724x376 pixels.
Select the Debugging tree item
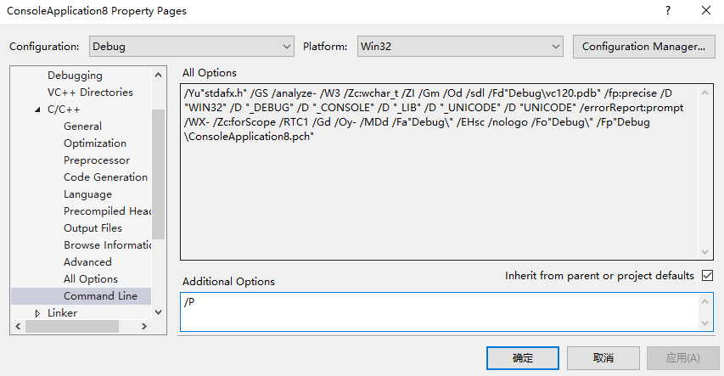click(75, 76)
